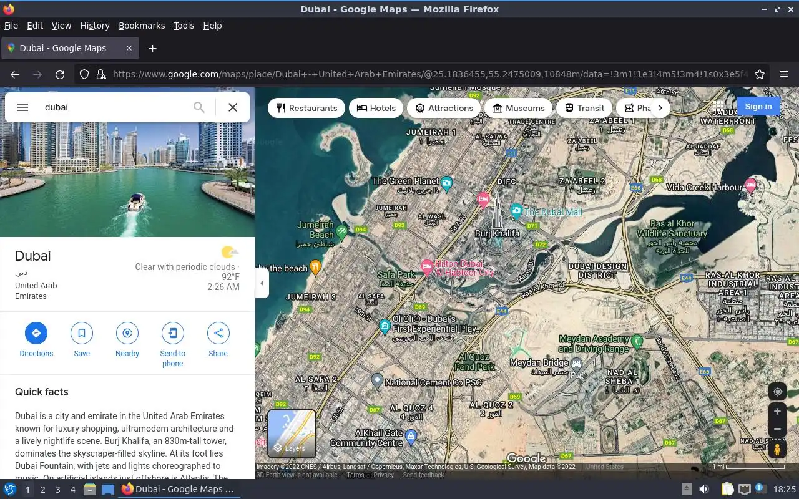Click the restaurant marker by the beach
The image size is (799, 499).
click(315, 268)
